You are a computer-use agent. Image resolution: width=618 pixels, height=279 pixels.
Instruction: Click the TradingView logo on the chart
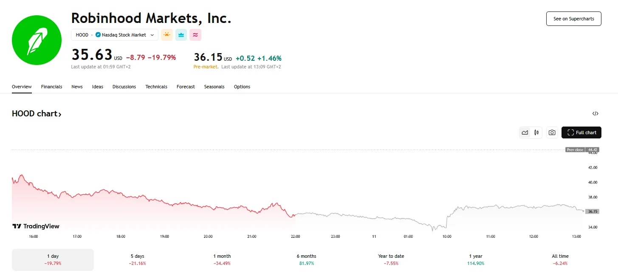tap(36, 226)
